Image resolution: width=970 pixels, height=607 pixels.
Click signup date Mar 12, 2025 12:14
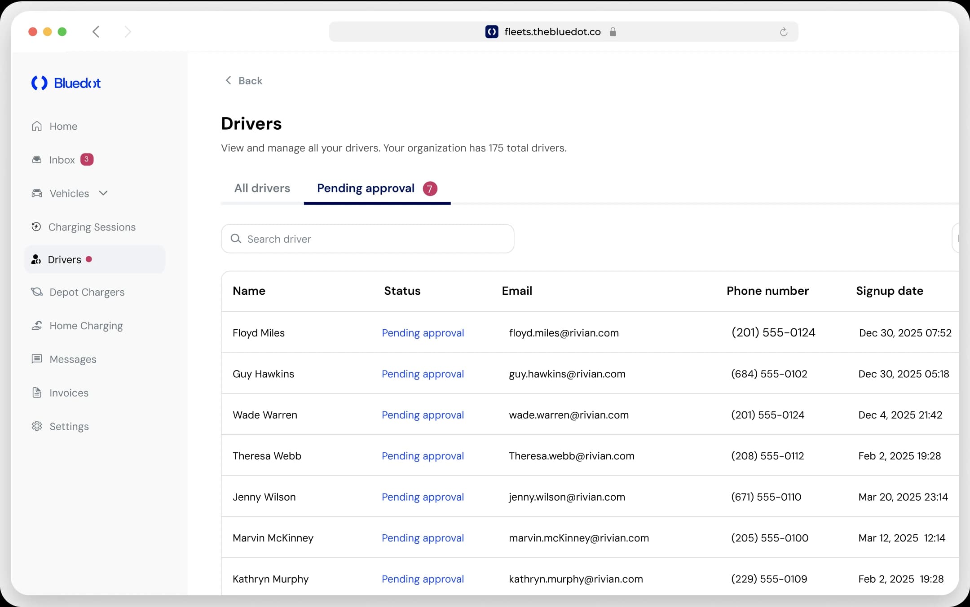point(902,538)
